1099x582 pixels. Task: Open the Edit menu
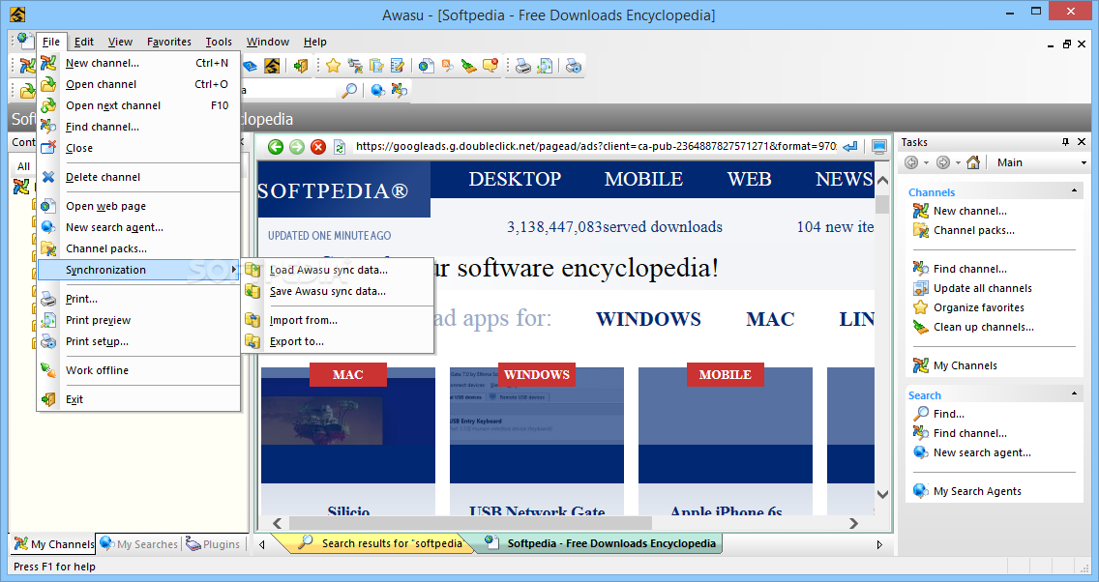click(84, 42)
